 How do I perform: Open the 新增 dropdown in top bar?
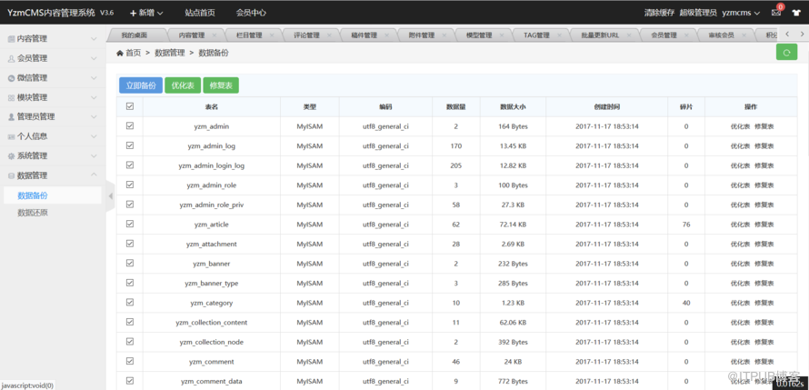tap(146, 13)
